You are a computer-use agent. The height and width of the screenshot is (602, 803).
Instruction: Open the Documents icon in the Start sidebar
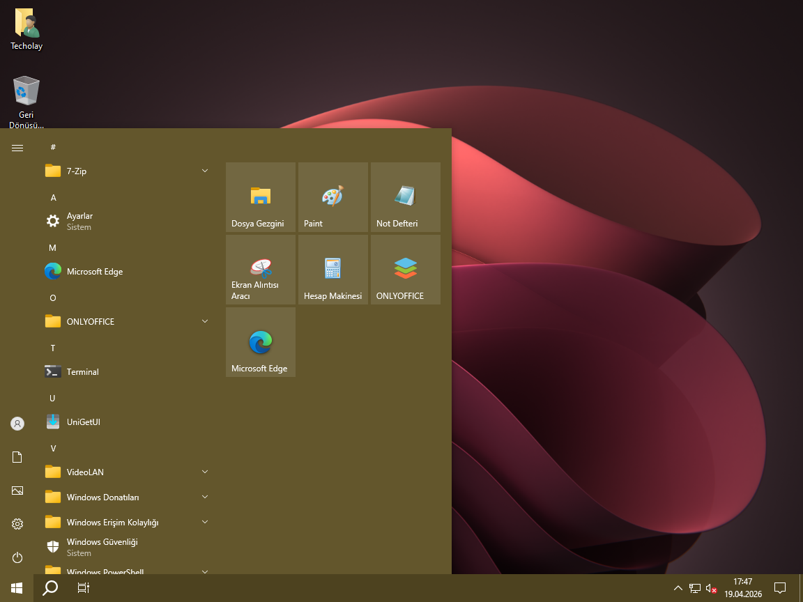[17, 457]
